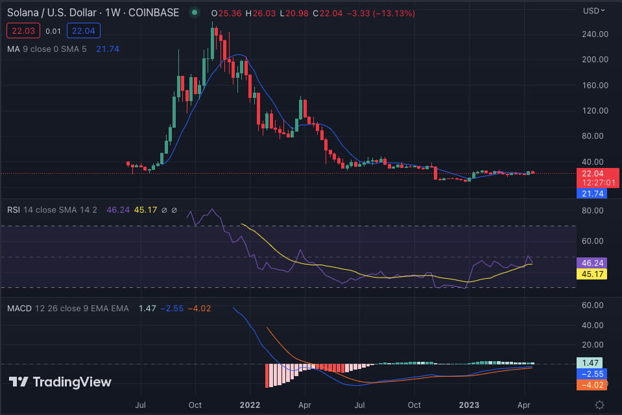Open chart settings gear icon

click(x=599, y=405)
